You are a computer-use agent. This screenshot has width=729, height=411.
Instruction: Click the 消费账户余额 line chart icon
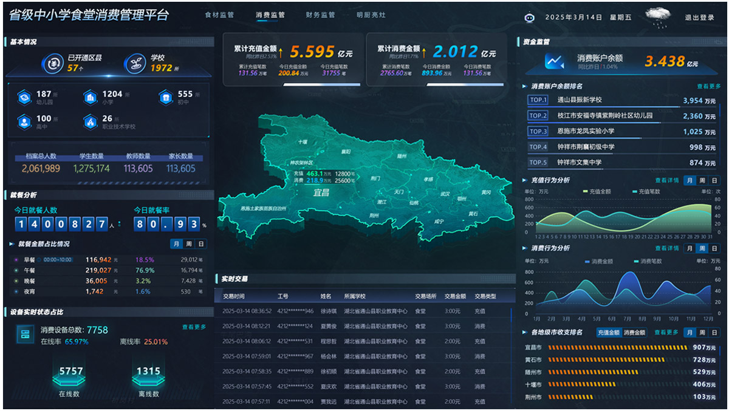click(x=553, y=61)
